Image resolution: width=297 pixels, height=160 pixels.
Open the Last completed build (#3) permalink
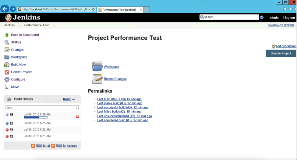click(123, 120)
